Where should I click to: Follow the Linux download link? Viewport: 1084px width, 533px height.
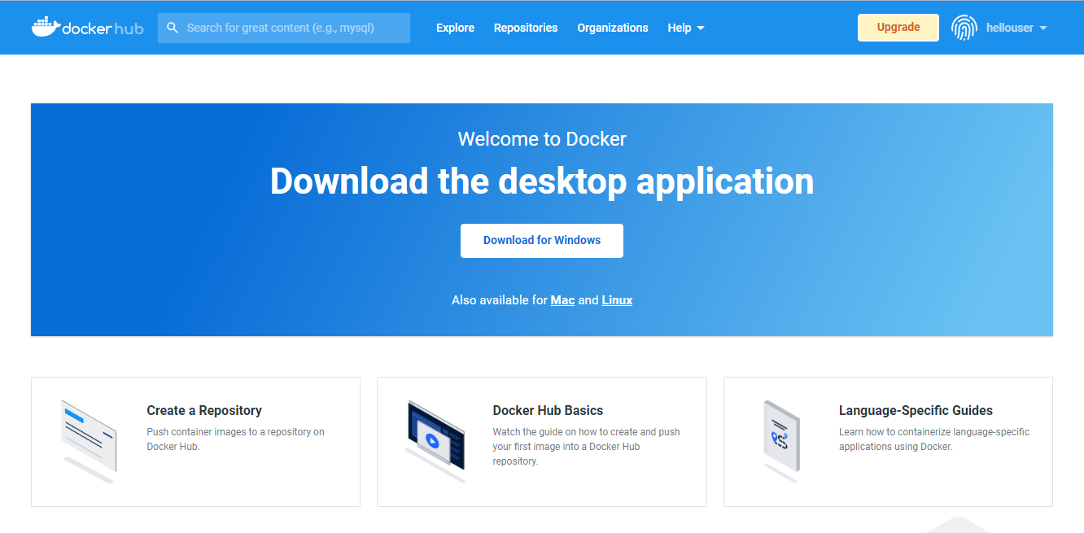pyautogui.click(x=617, y=300)
